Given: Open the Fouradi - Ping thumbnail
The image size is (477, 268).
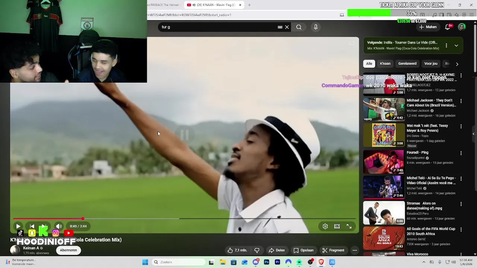Looking at the screenshot, I should 384,162.
